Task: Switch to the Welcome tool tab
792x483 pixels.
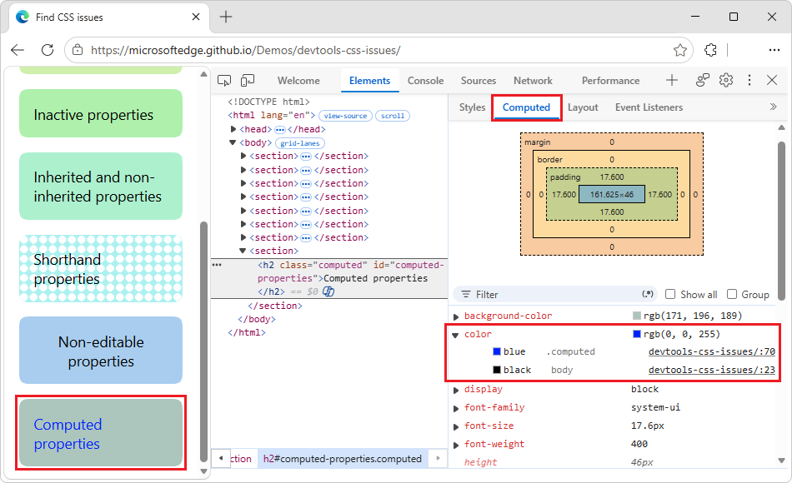Action: tap(298, 80)
